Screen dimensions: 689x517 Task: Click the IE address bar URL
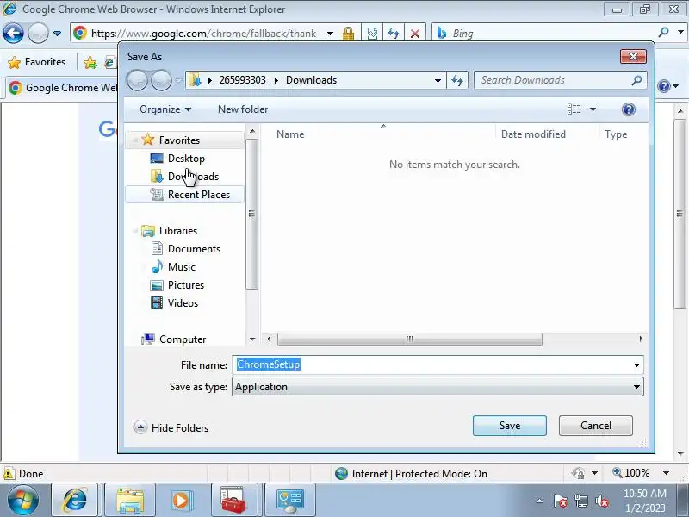(205, 34)
